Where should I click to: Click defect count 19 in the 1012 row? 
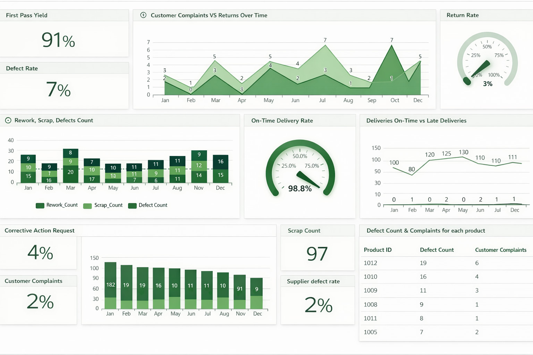point(423,263)
